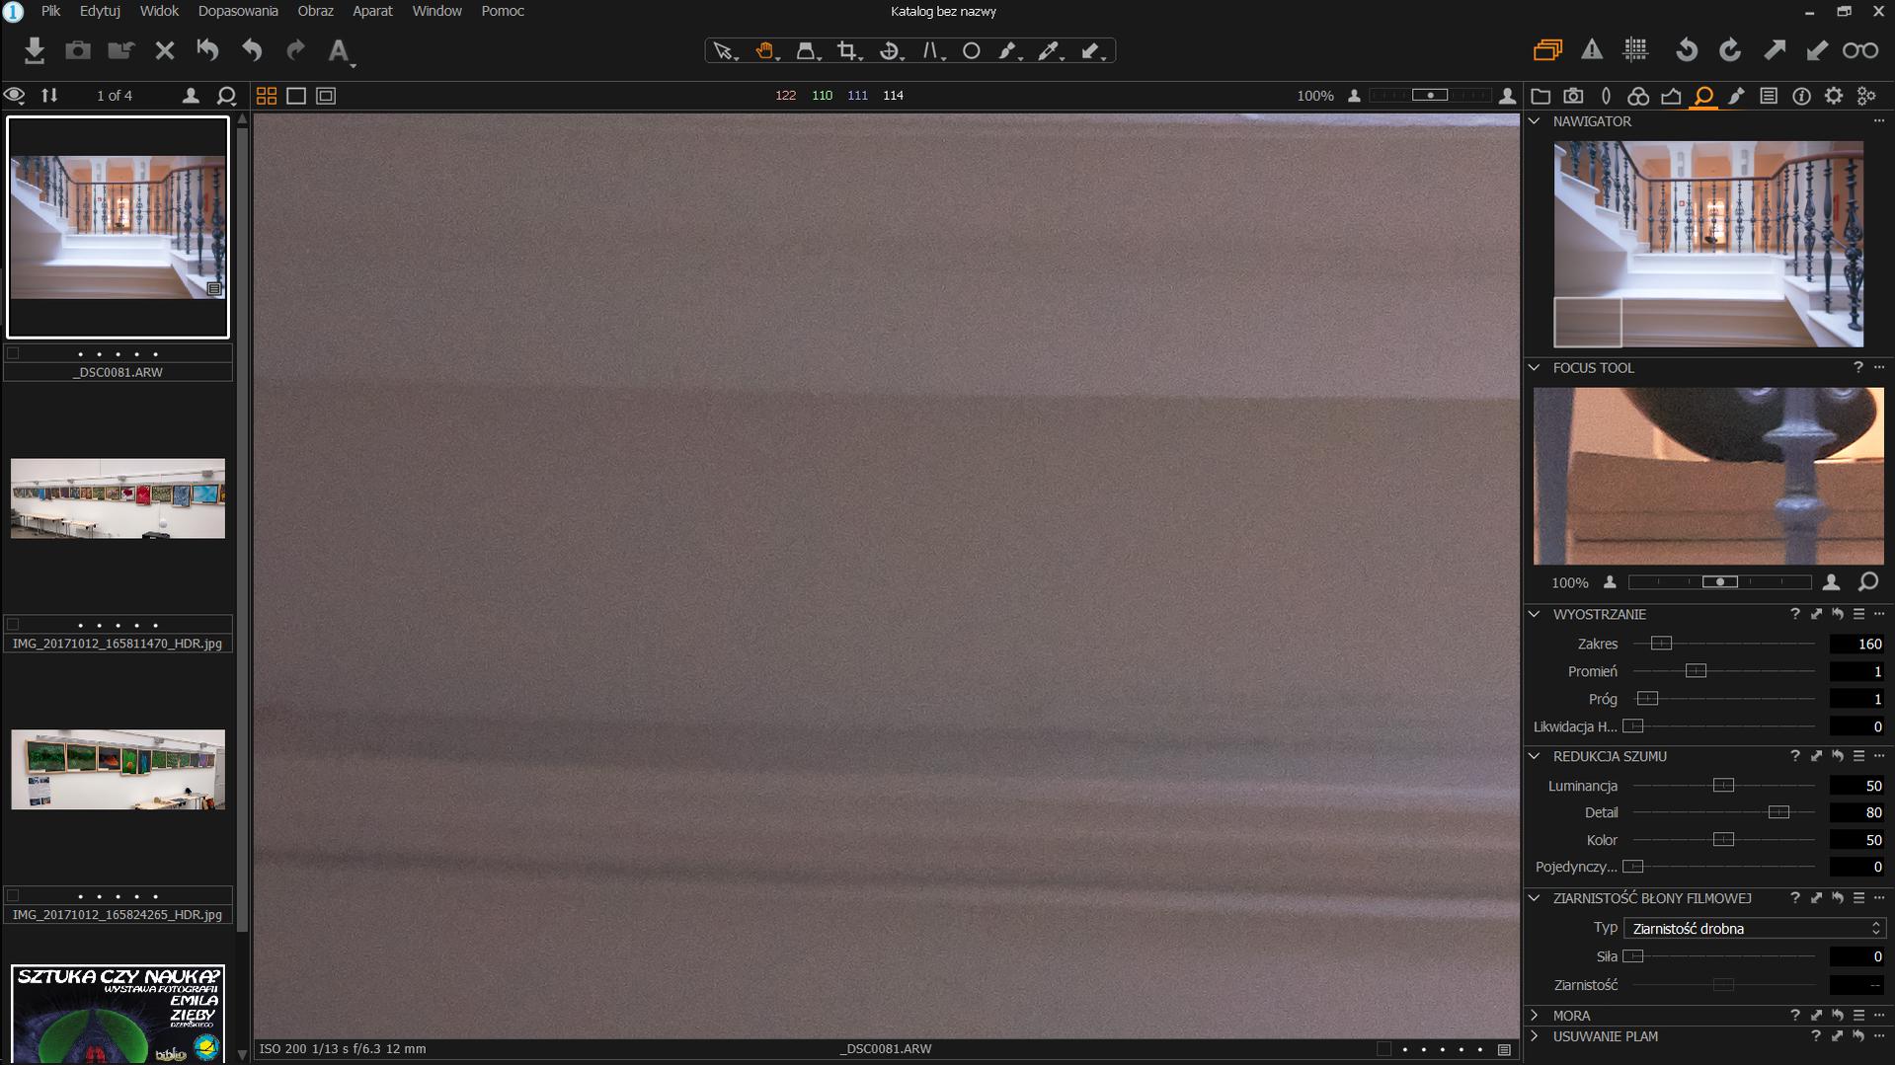This screenshot has height=1065, width=1895.
Task: Show the grid overlay icon
Action: (1635, 50)
